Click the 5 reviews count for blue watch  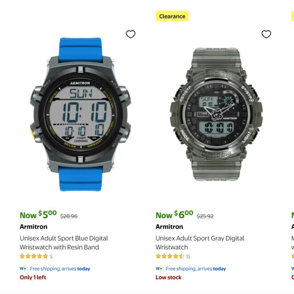click(51, 257)
